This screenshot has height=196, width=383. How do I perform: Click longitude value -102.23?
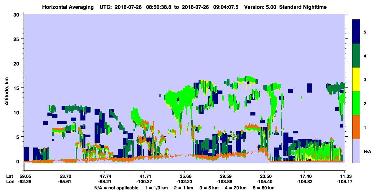(184, 182)
